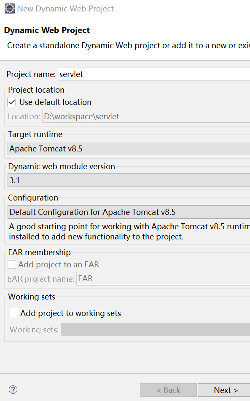Check Add project to working sets
Image resolution: width=250 pixels, height=401 pixels.
tap(14, 313)
